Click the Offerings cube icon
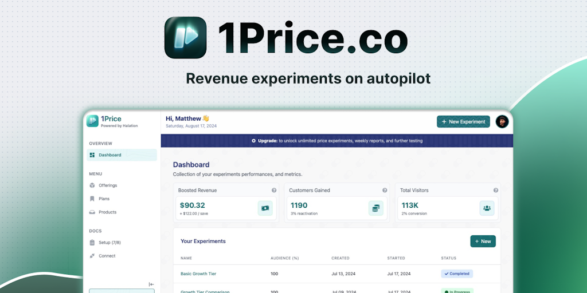The image size is (587, 293). 92,185
